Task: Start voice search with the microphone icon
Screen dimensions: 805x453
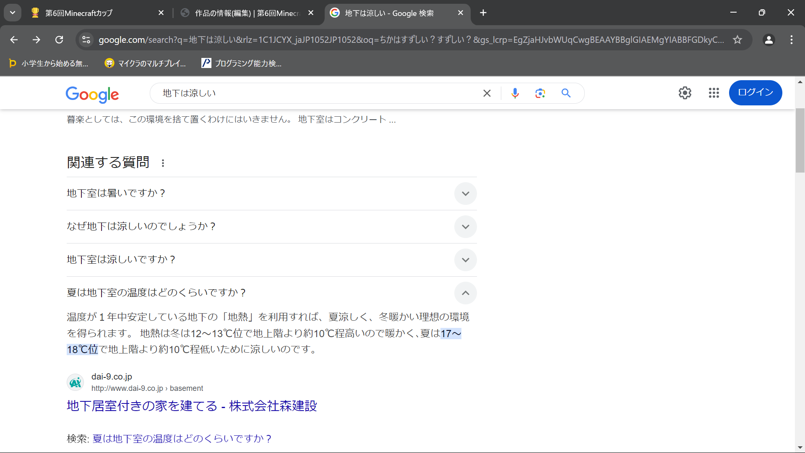Action: (x=515, y=93)
